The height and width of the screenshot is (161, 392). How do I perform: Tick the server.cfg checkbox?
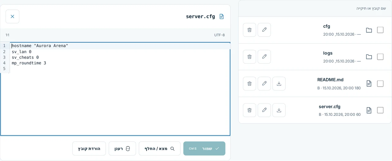(x=380, y=110)
